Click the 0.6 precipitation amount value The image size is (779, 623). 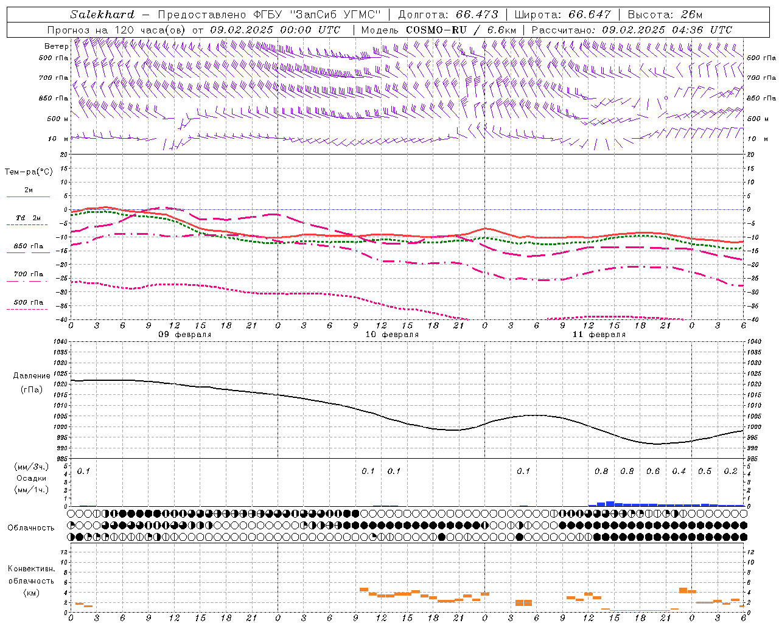pos(653,472)
